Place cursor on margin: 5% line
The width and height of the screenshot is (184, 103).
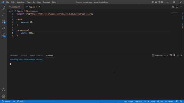(x=27, y=22)
